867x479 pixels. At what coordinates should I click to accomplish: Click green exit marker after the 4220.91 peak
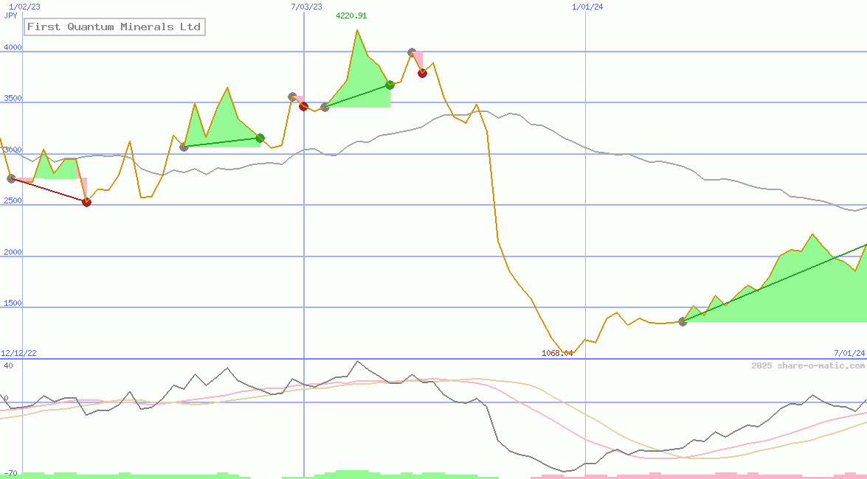(x=390, y=85)
